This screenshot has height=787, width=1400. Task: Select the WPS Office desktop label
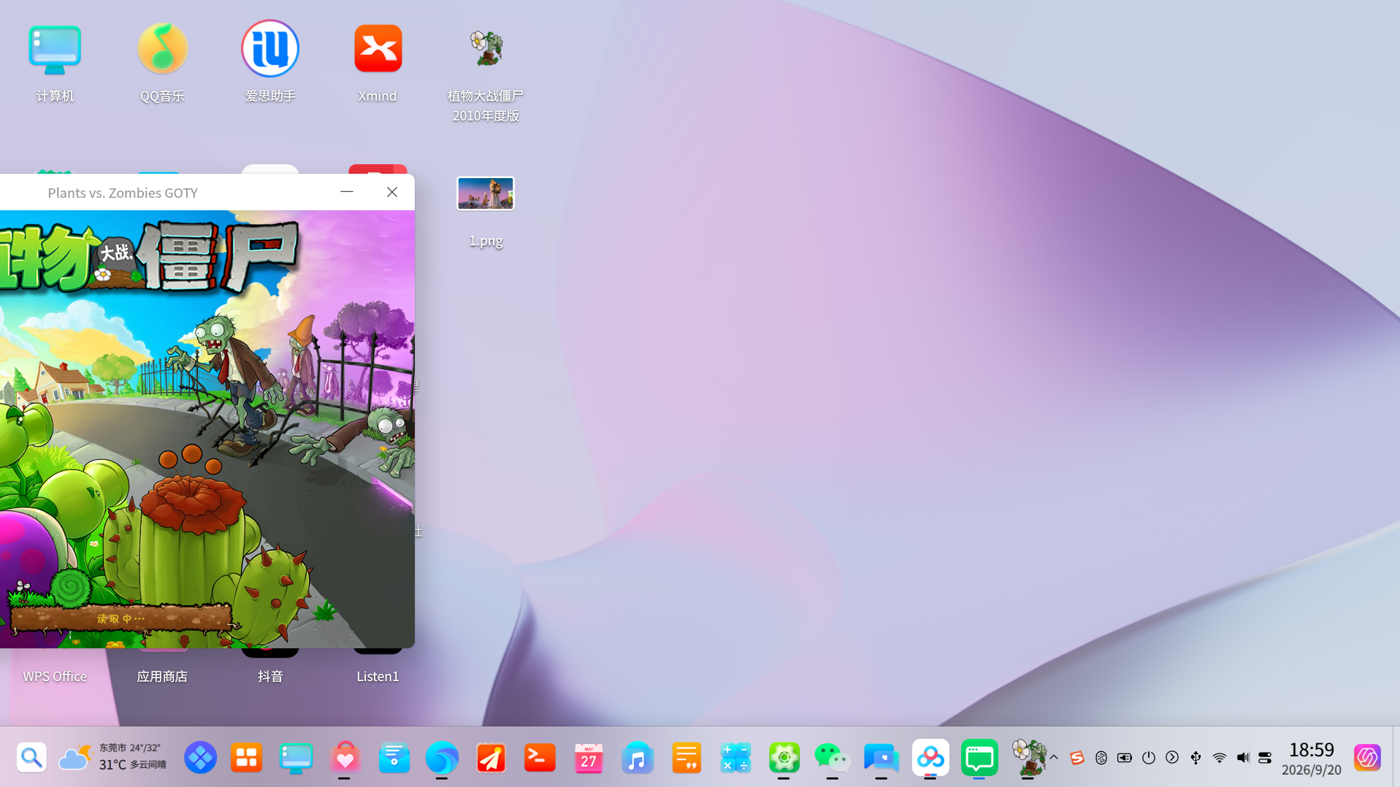pyautogui.click(x=55, y=677)
